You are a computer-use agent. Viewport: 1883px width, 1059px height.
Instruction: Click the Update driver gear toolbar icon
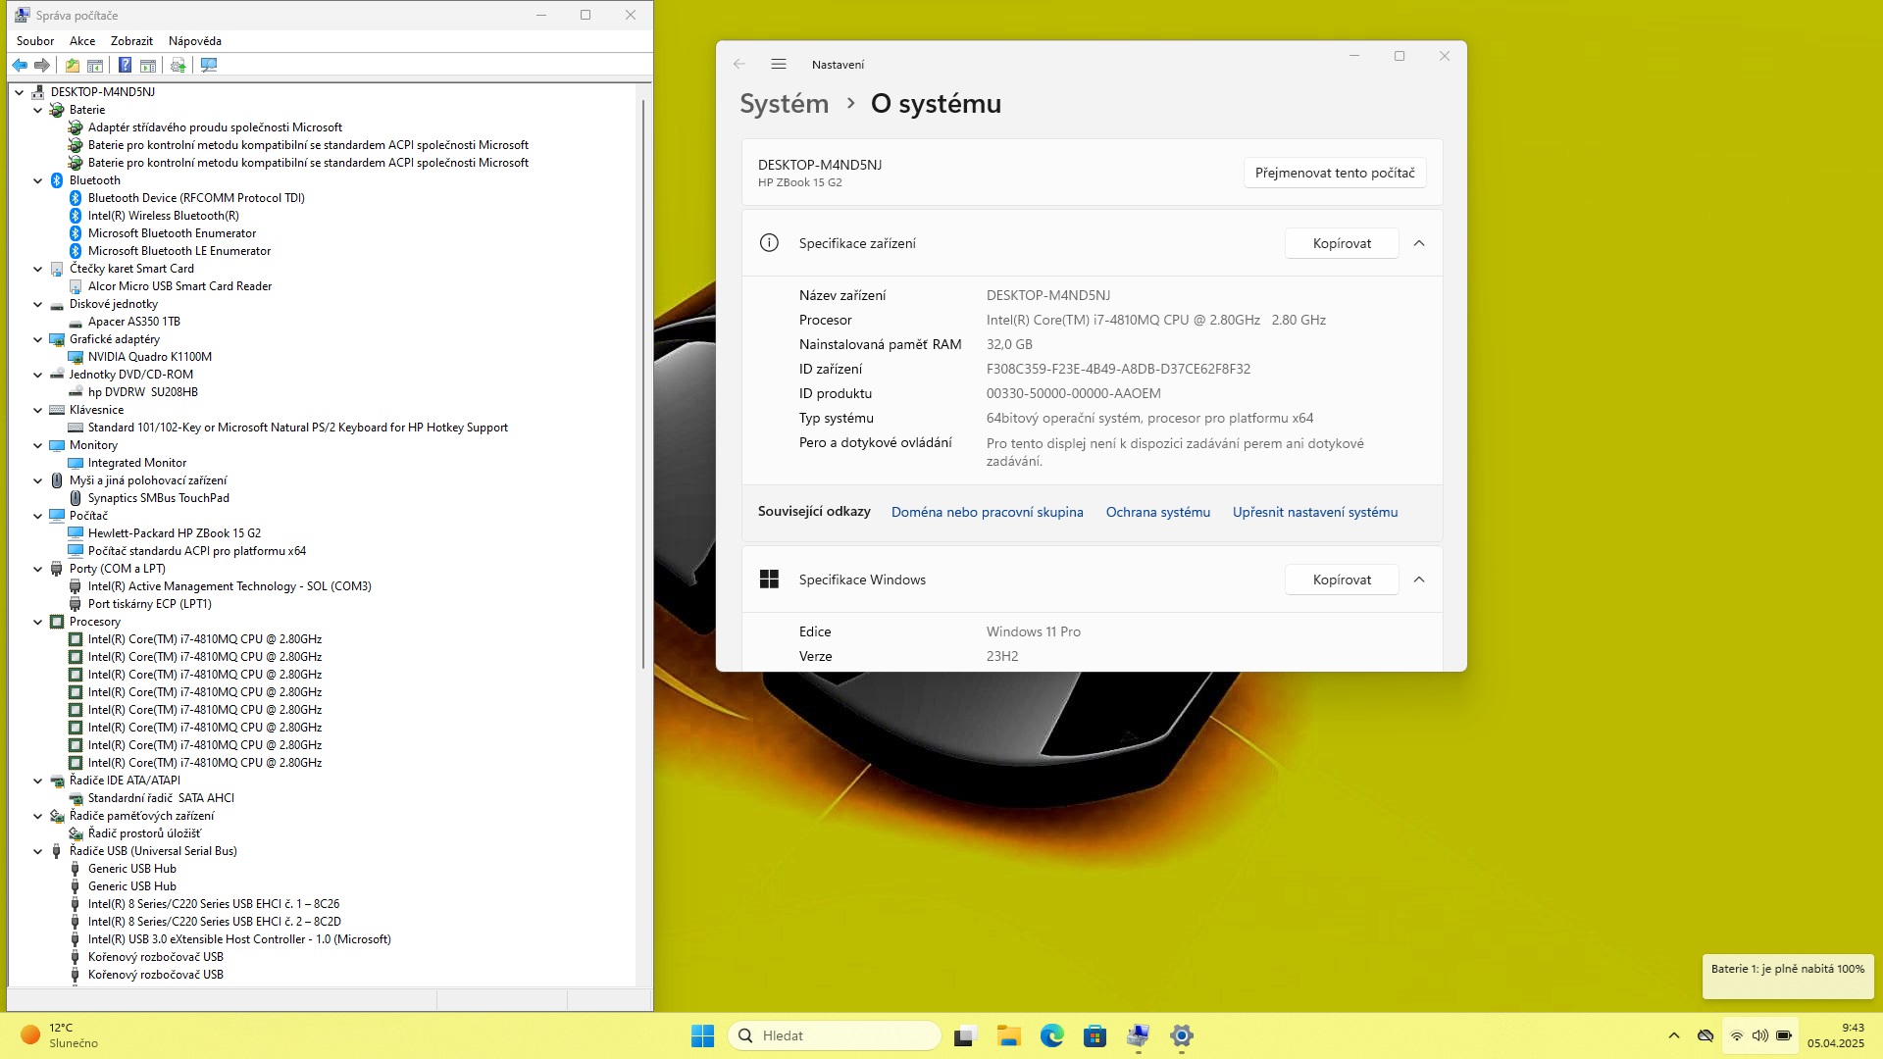click(x=178, y=65)
